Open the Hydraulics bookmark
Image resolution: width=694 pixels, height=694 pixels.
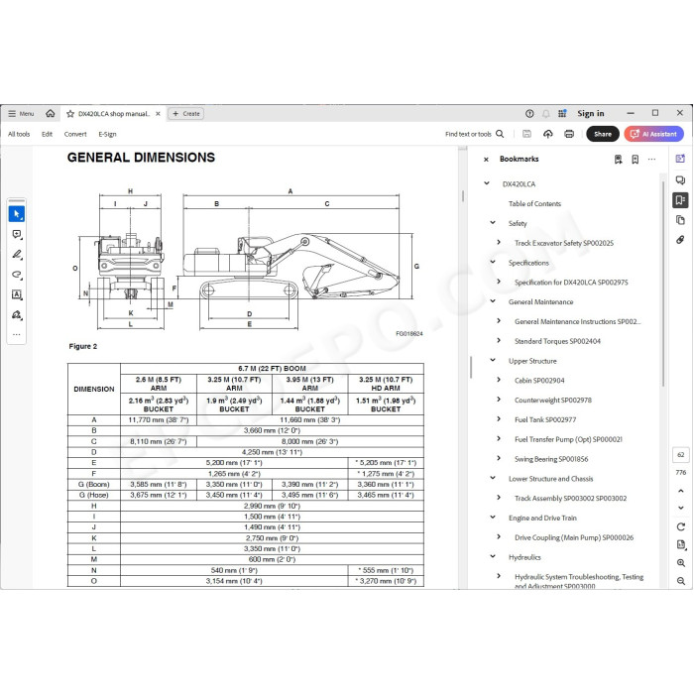click(x=524, y=557)
